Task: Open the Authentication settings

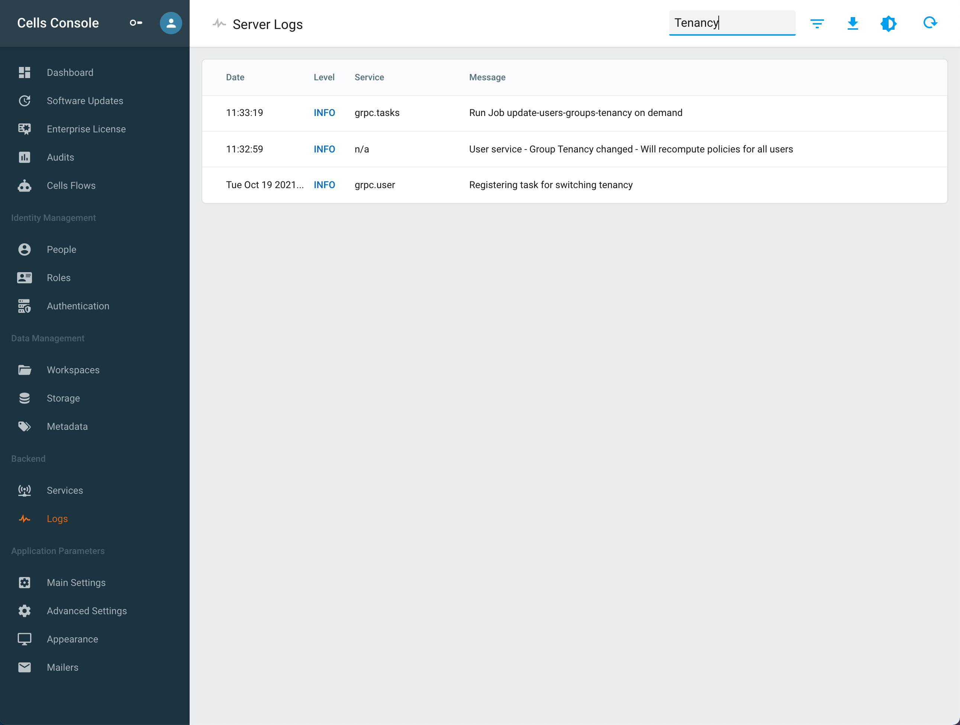Action: click(x=78, y=306)
